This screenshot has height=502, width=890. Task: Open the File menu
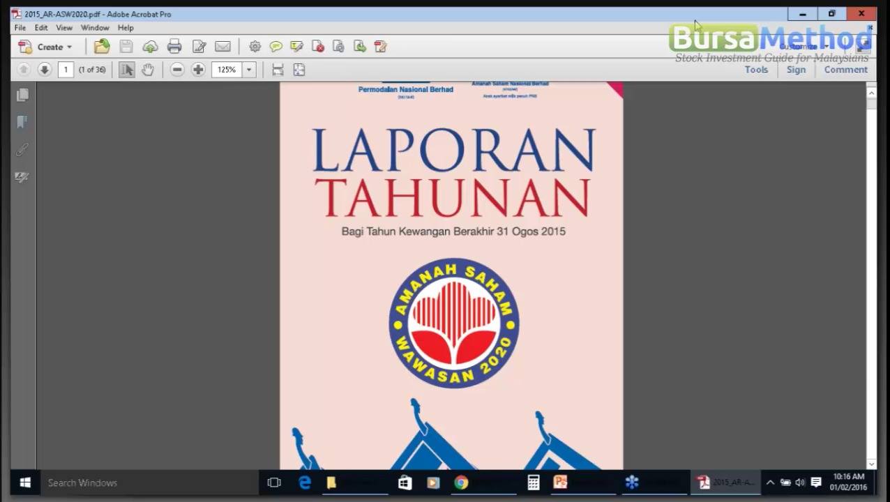click(20, 28)
